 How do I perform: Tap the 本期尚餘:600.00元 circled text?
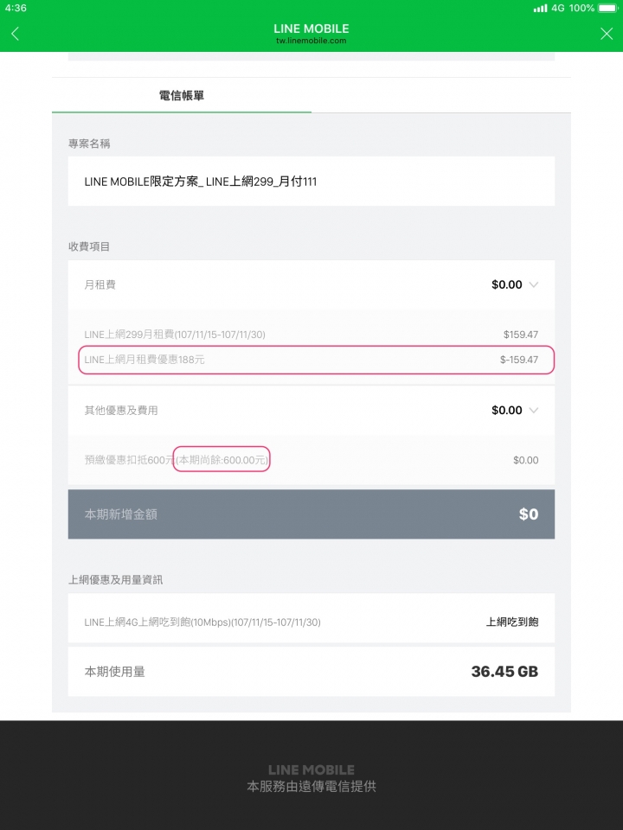pos(222,459)
